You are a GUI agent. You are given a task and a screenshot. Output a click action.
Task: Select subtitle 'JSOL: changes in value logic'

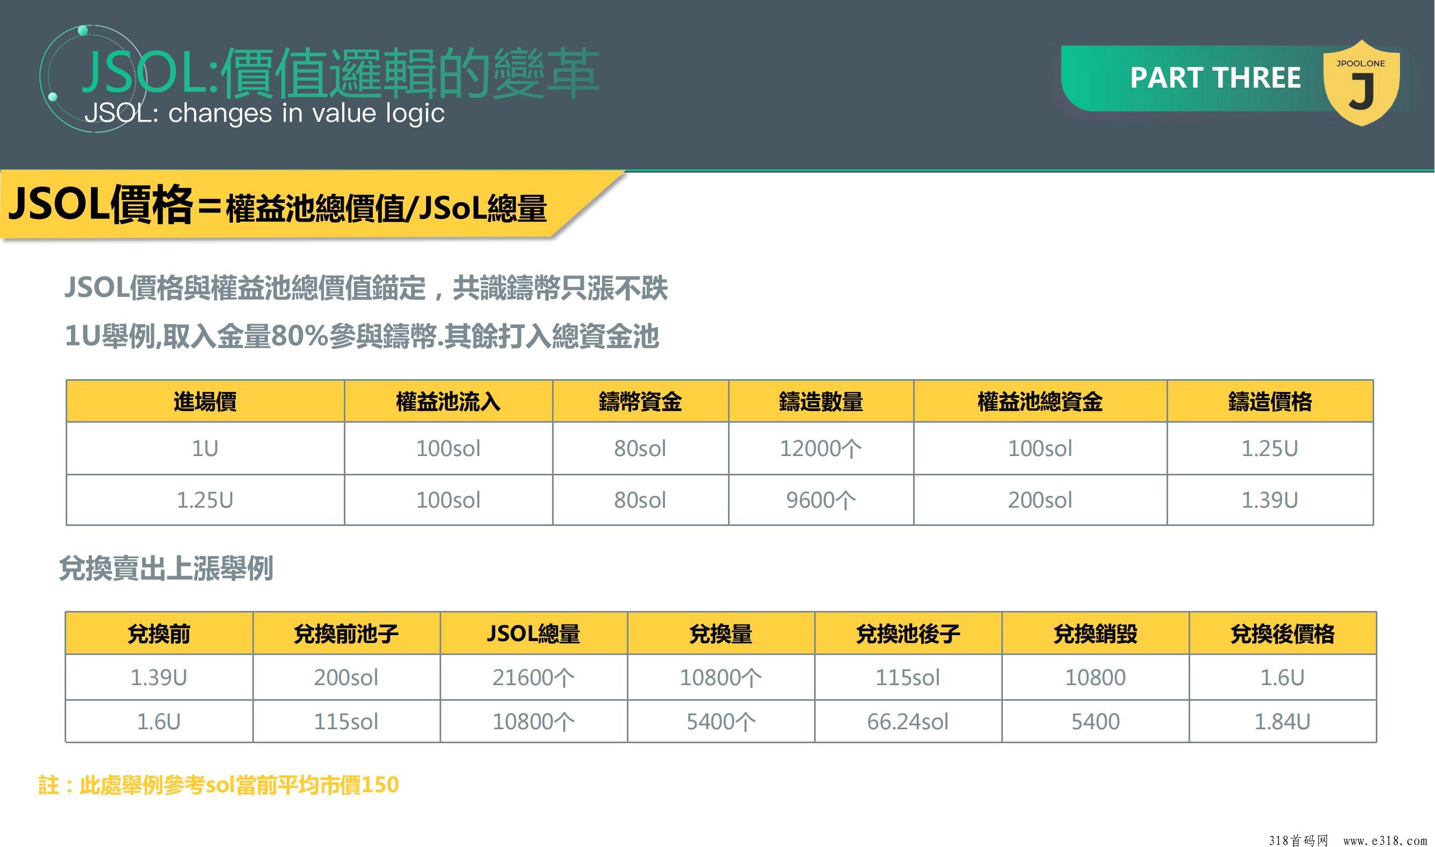264,113
